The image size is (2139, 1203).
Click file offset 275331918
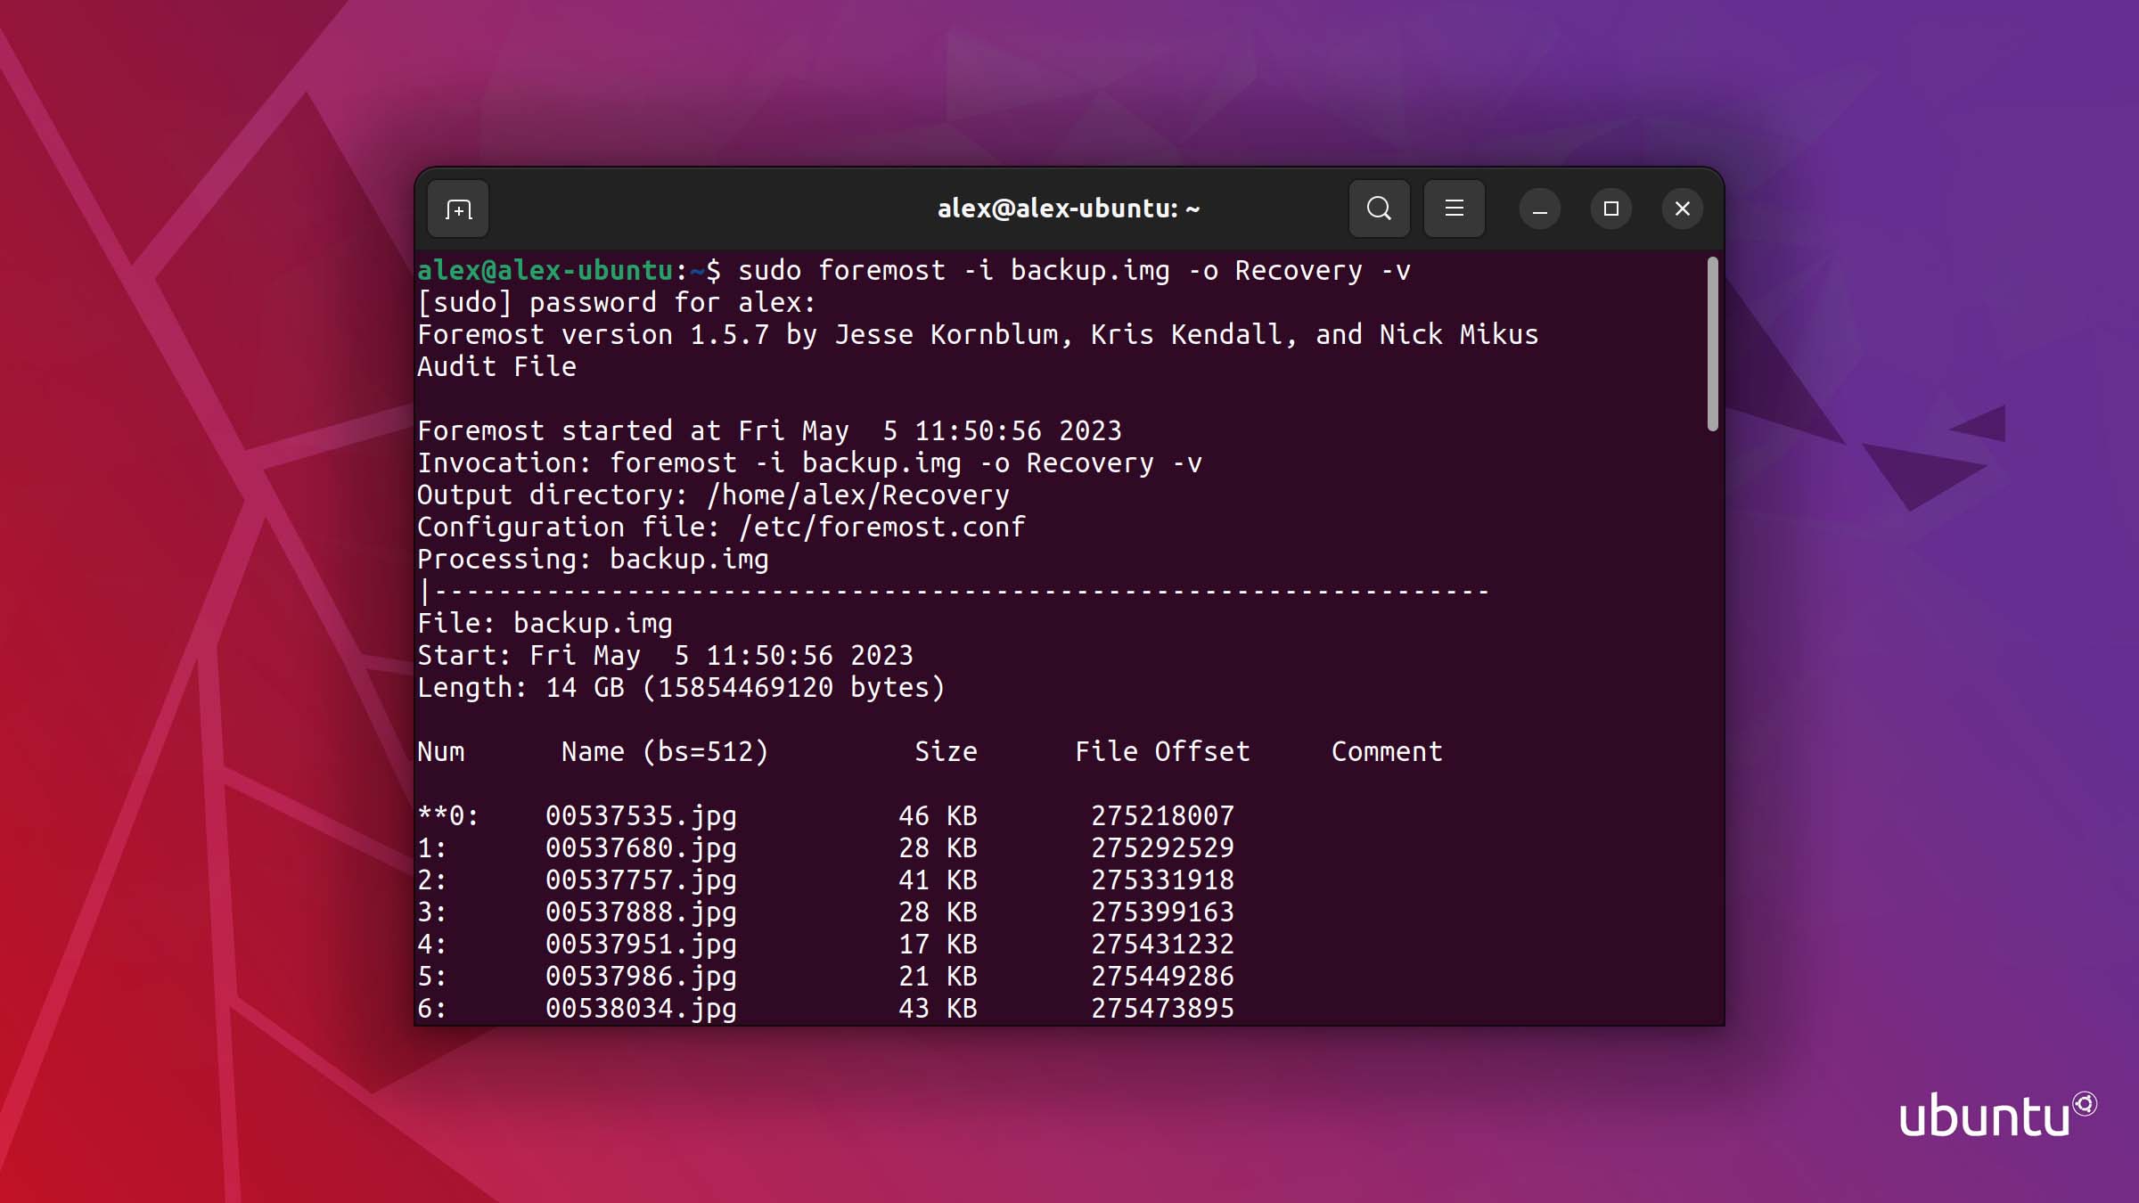click(x=1162, y=880)
